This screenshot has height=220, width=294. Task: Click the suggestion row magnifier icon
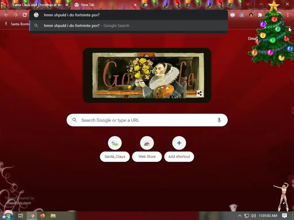36,25
